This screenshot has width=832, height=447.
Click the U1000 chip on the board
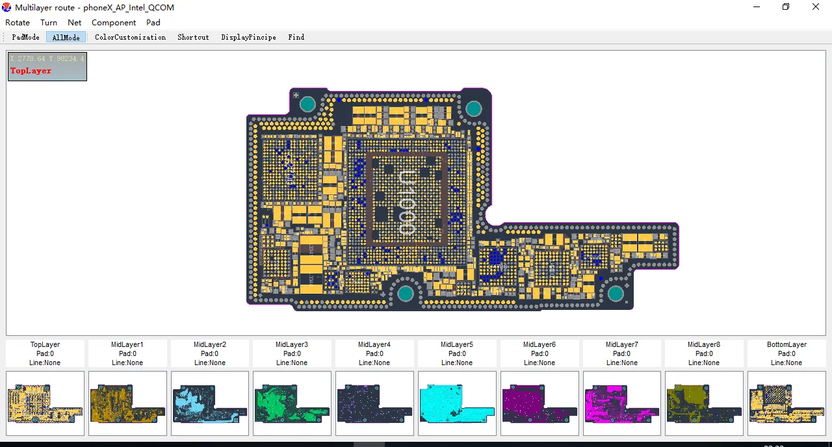pos(407,203)
